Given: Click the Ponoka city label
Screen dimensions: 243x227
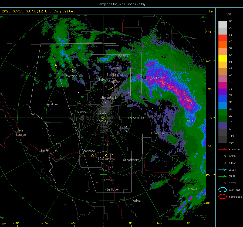Looking at the screenshot, I should point(123,56).
